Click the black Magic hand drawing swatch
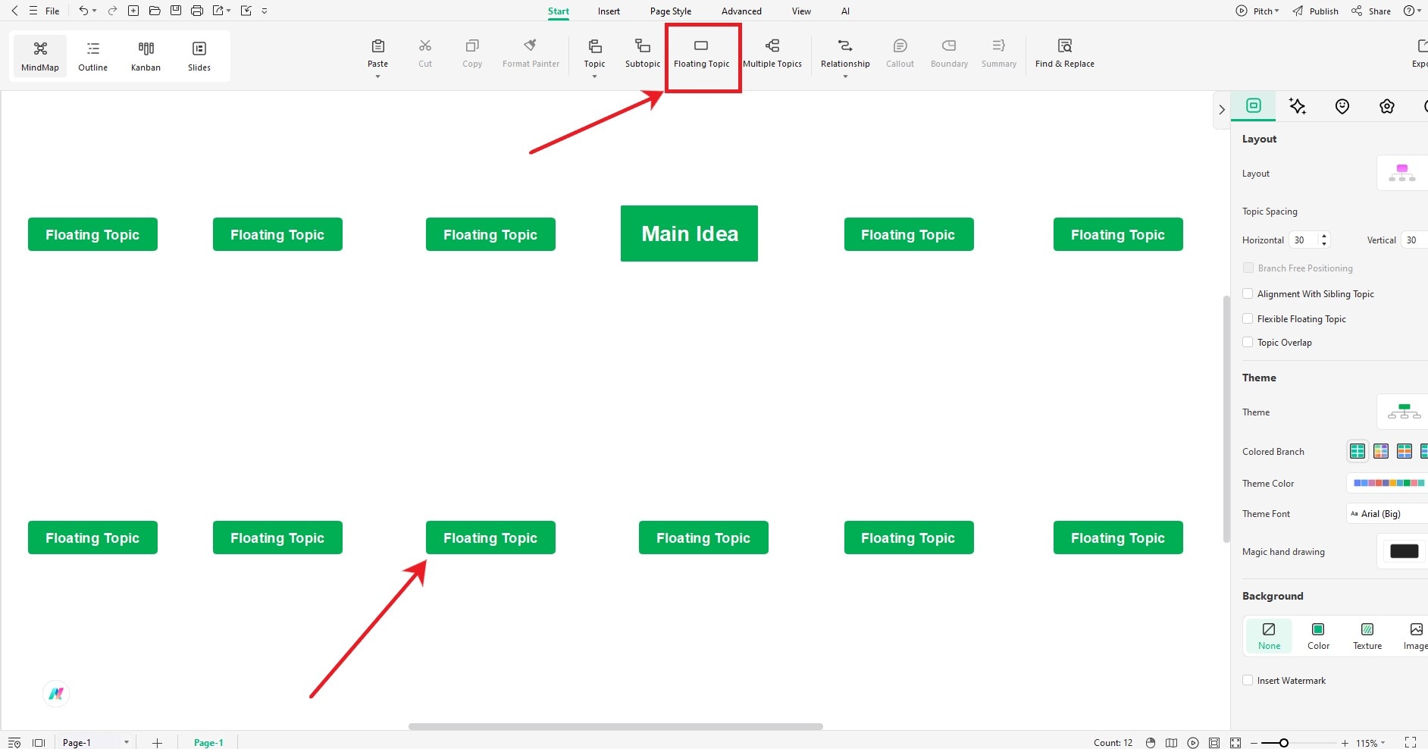 click(1404, 551)
